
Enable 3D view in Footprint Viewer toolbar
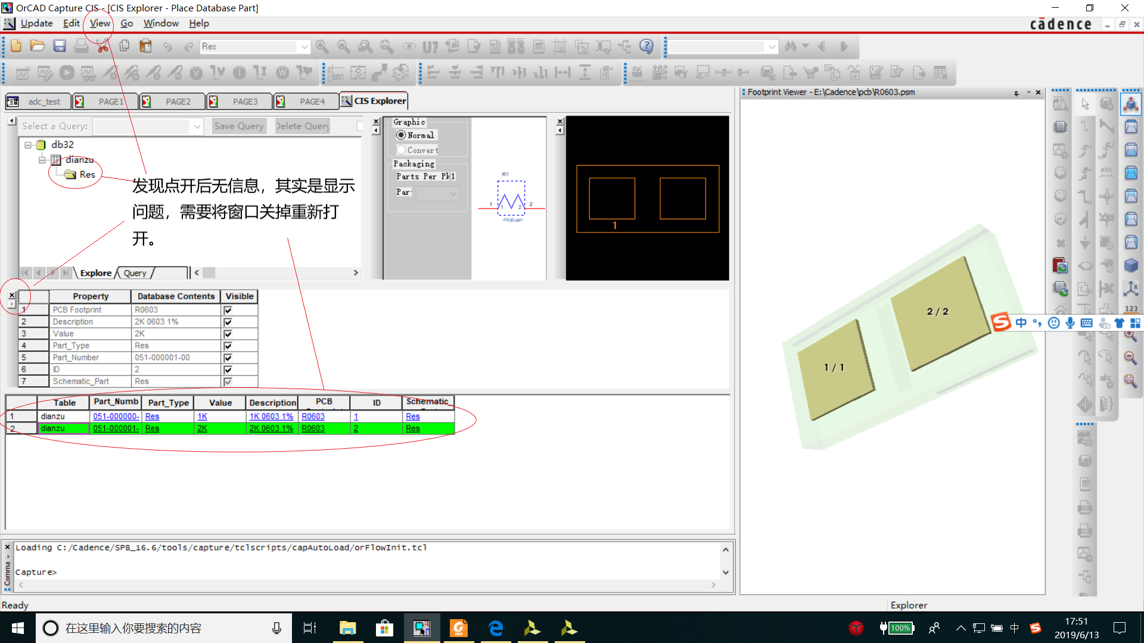point(1131,266)
